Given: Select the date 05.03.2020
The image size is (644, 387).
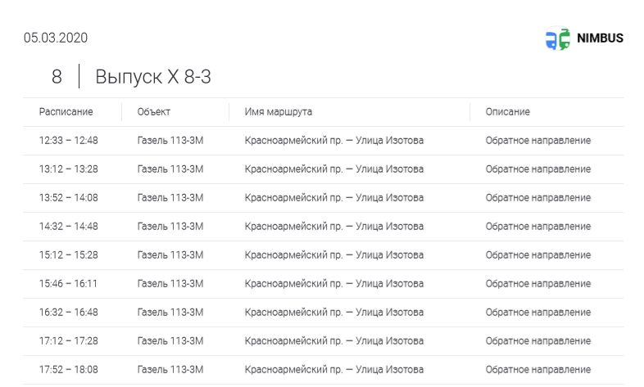Looking at the screenshot, I should point(56,38).
